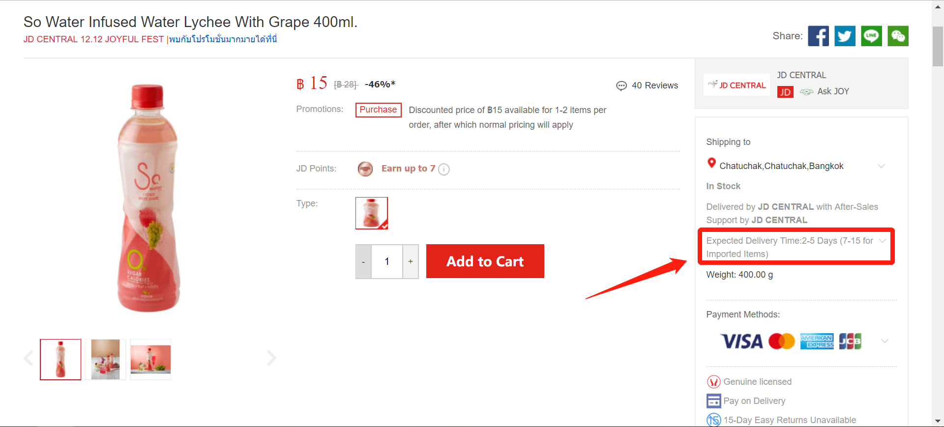Viewport: 944px width, 427px height.
Task: Click the Add to Cart button
Action: point(485,261)
